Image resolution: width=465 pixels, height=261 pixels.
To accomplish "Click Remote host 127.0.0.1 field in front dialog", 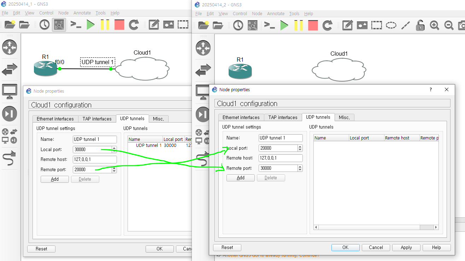I will pos(281,158).
